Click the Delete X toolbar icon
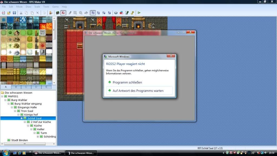This screenshot has width=277, height=156. [x=37, y=13]
